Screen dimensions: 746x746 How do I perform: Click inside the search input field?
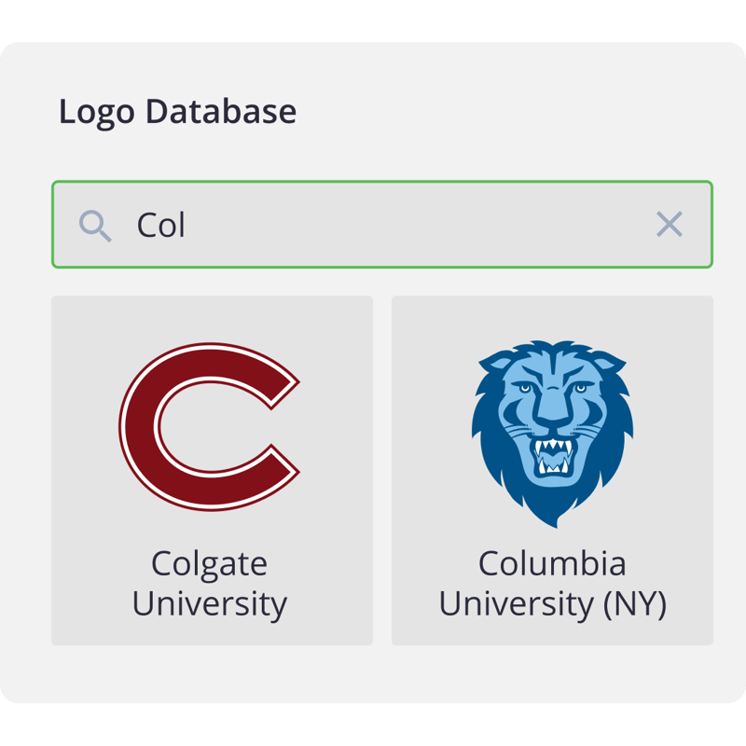click(373, 225)
